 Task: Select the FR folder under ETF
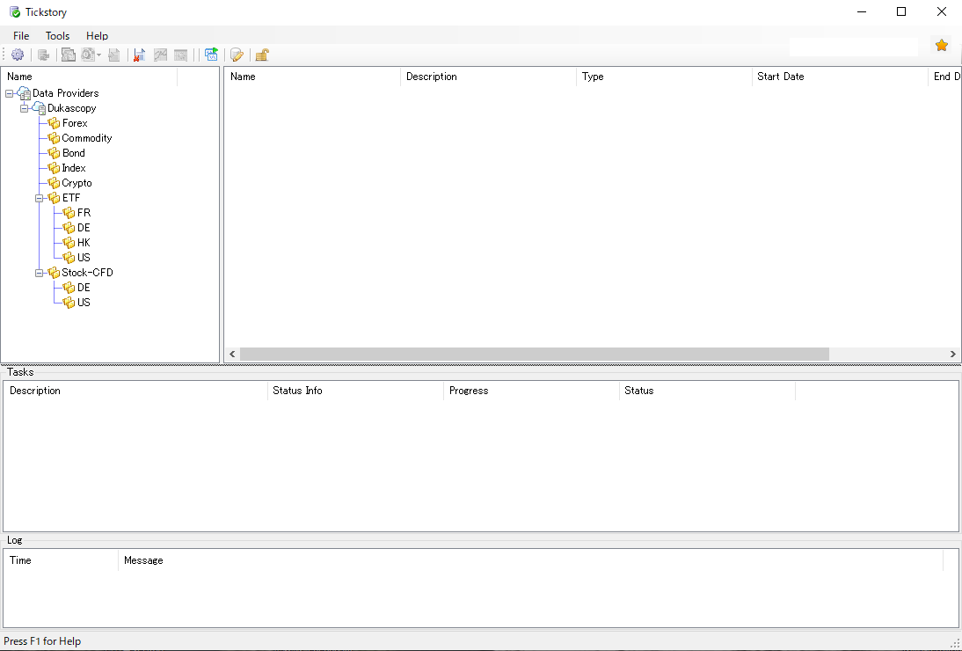click(84, 213)
